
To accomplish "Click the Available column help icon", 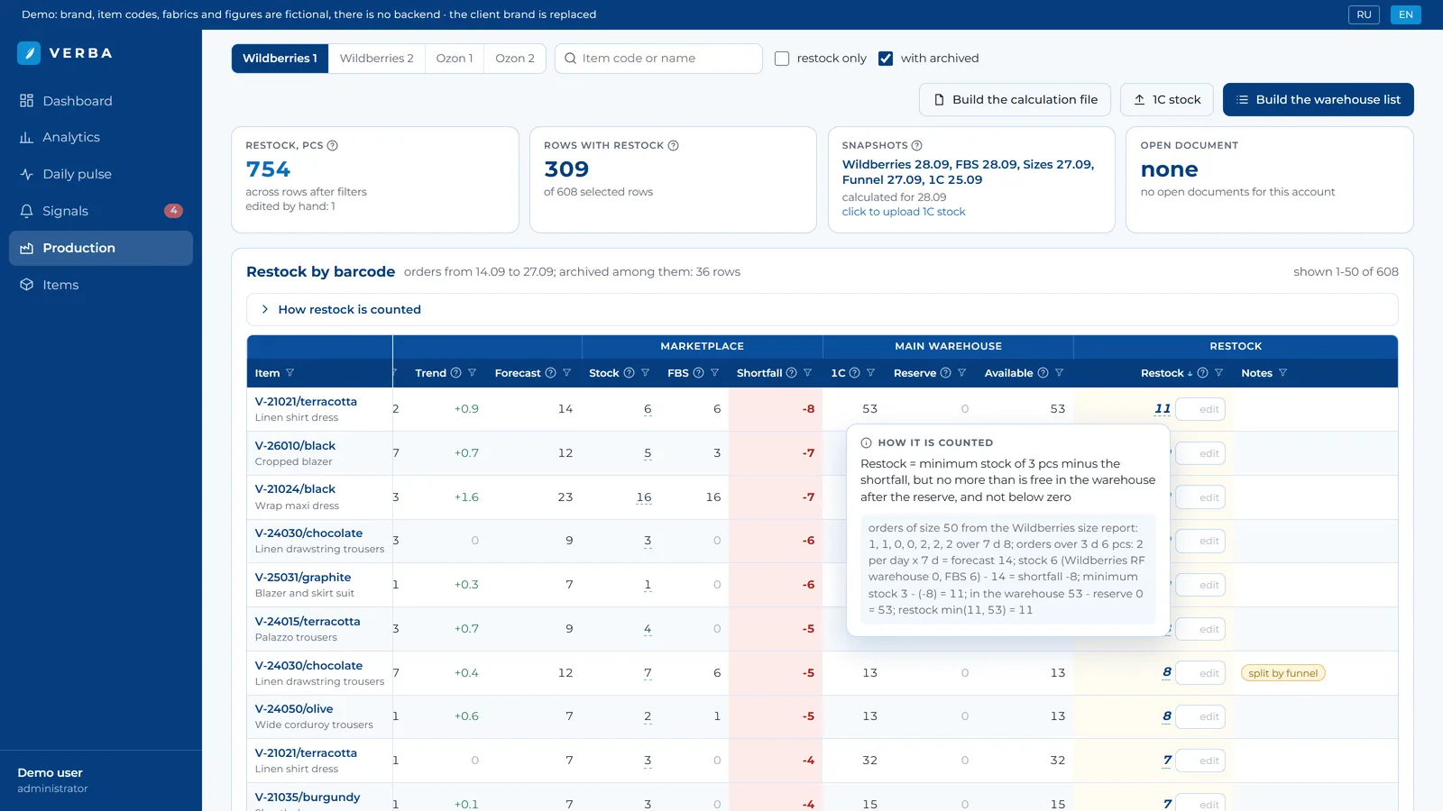I will click(1043, 373).
